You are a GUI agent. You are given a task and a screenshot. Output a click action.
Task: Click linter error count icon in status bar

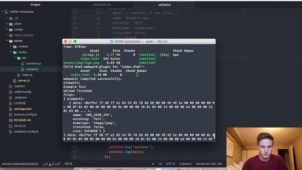click(x=44, y=164)
